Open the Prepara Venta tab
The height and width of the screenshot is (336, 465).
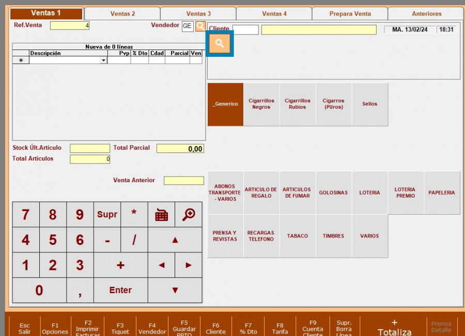350,14
